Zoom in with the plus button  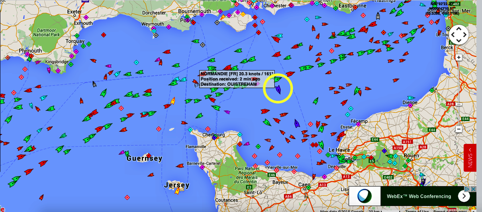coord(459,57)
